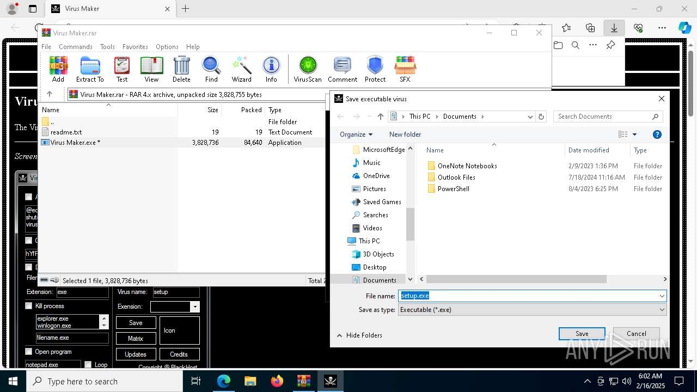Open Browser essentials heart icon

coord(638,28)
